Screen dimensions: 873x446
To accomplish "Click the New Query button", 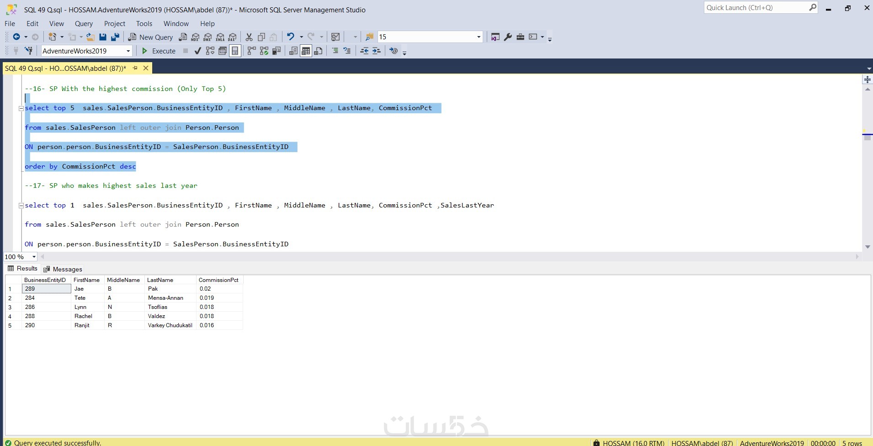I will tap(150, 37).
